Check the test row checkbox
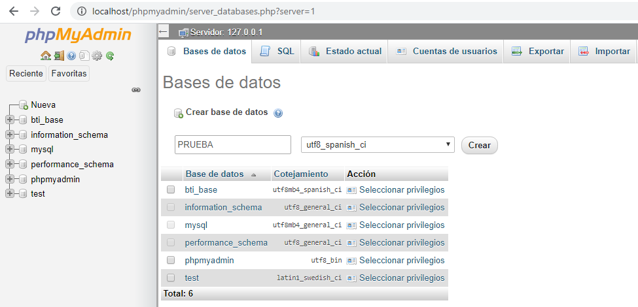 click(x=171, y=278)
